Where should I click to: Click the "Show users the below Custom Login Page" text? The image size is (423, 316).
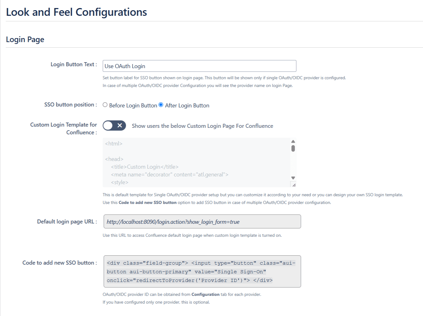202,126
